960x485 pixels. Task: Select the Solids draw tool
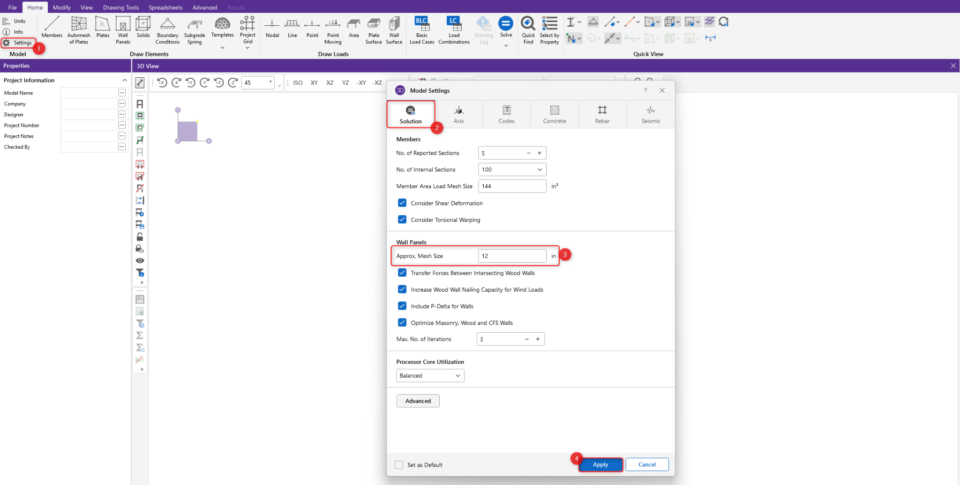tap(143, 27)
